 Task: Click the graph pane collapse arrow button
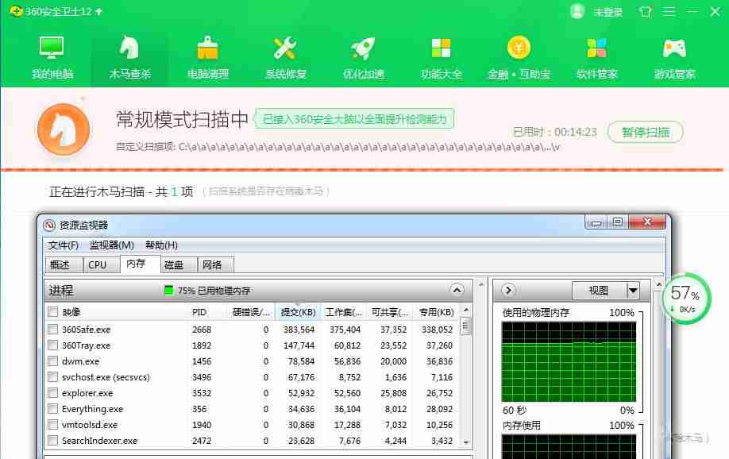click(508, 290)
